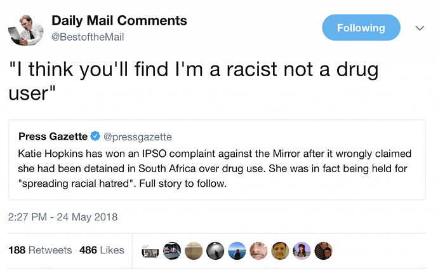The image size is (438, 275).
Task: Click the Press Gazette verified badge
Action: (x=94, y=136)
